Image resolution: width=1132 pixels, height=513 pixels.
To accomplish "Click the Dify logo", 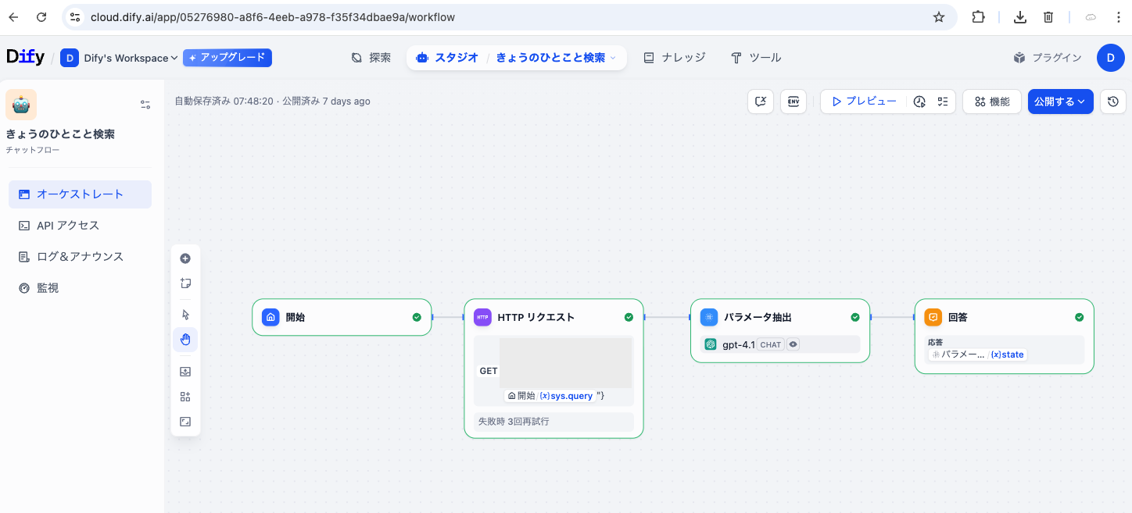I will pos(25,57).
